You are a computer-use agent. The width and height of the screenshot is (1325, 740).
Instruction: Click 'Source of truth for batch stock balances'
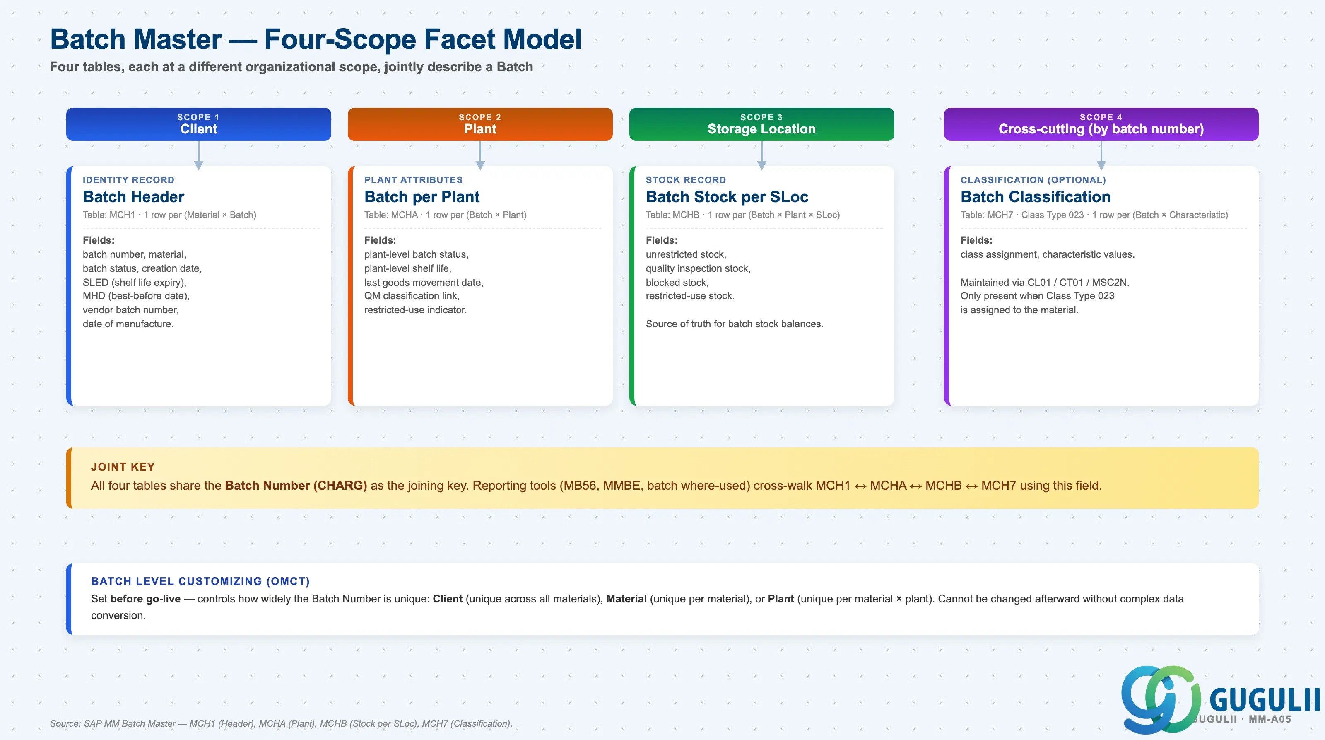(x=735, y=324)
